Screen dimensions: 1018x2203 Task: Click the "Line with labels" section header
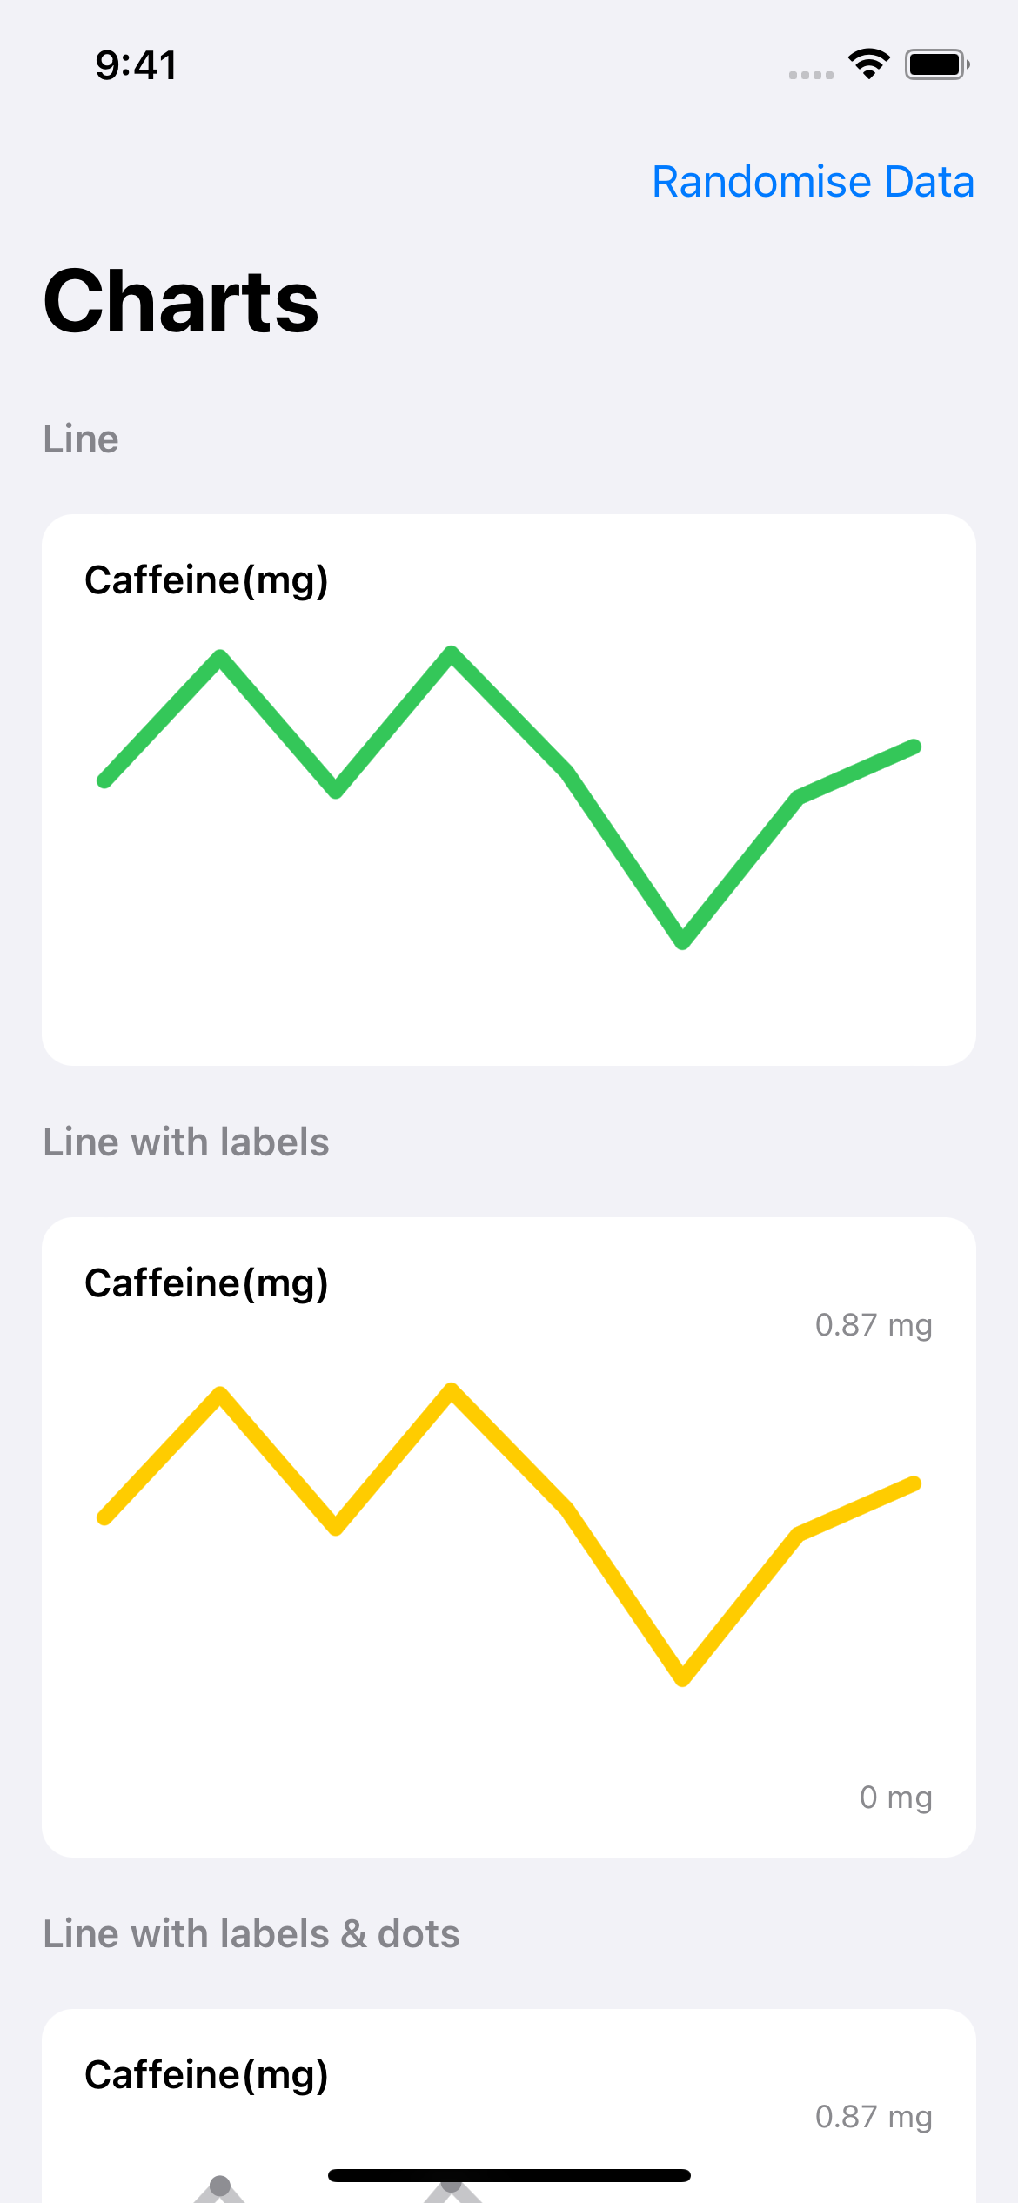186,1142
